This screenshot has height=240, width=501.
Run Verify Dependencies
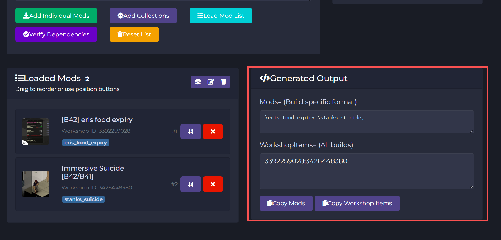(x=56, y=34)
